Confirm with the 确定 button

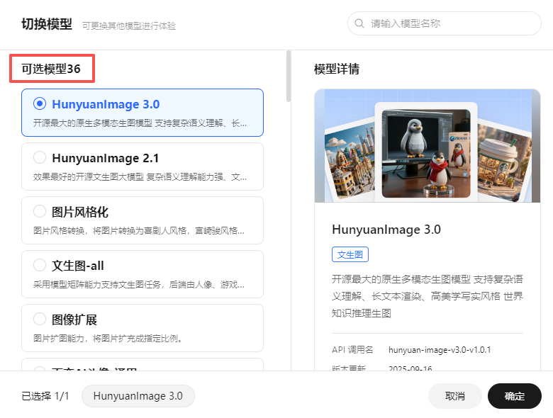(x=514, y=396)
